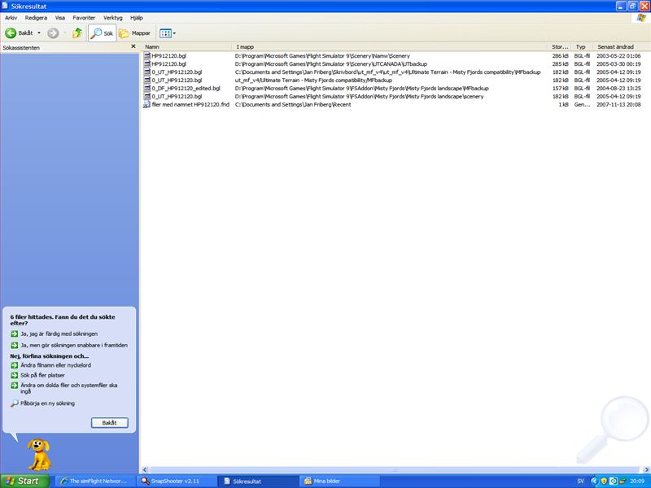Select the 0_DF_HP912120_edited.bgl file
Image resolution: width=651 pixels, height=488 pixels.
[186, 89]
